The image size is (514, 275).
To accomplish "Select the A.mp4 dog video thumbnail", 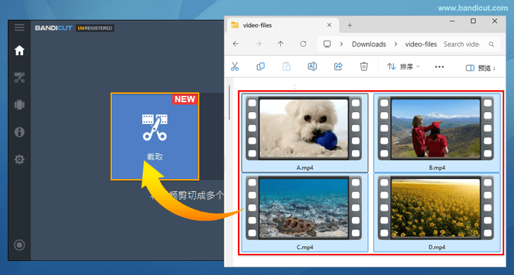I will [305, 133].
